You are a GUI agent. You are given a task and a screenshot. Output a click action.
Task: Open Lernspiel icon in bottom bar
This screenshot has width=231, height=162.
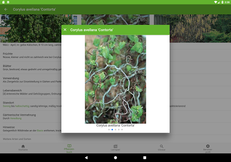pos(115,146)
